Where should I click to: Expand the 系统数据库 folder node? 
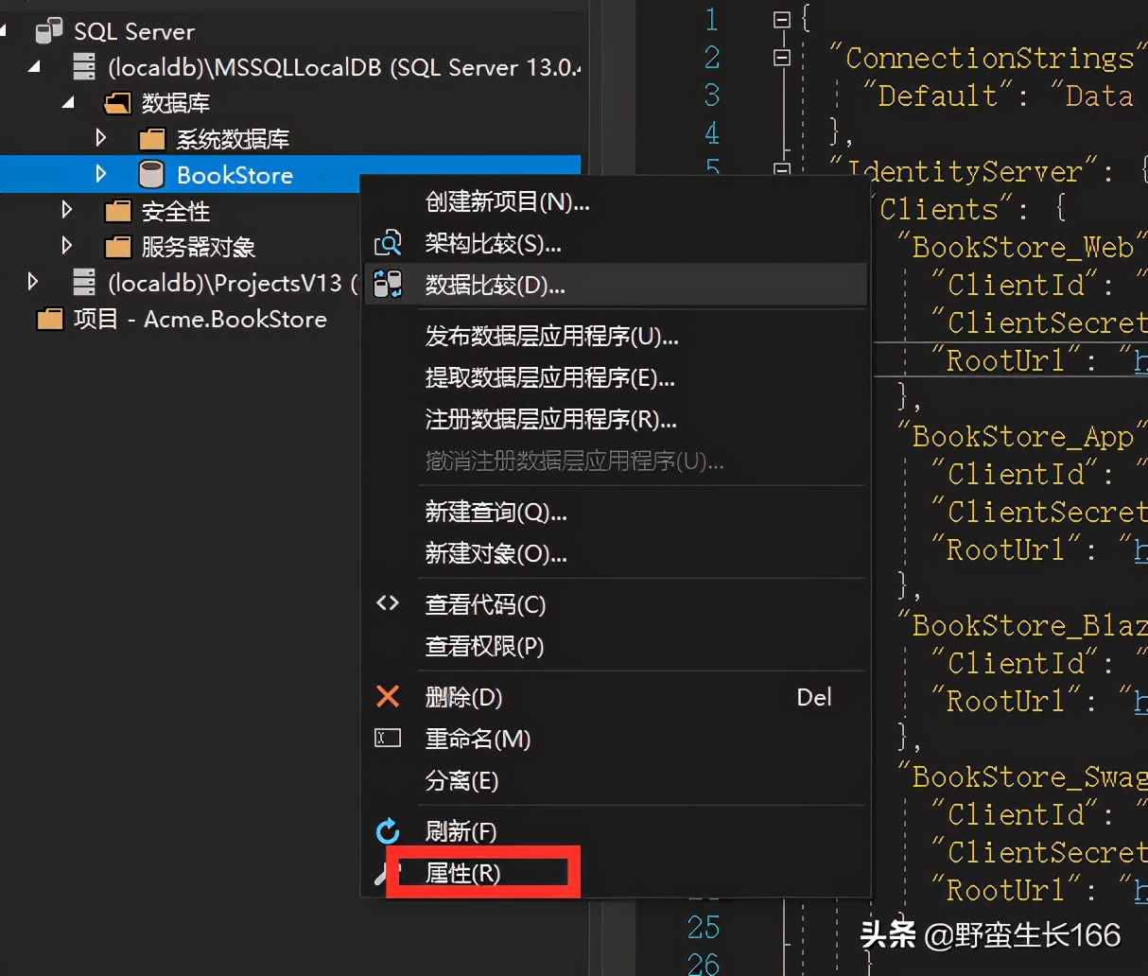pos(101,139)
